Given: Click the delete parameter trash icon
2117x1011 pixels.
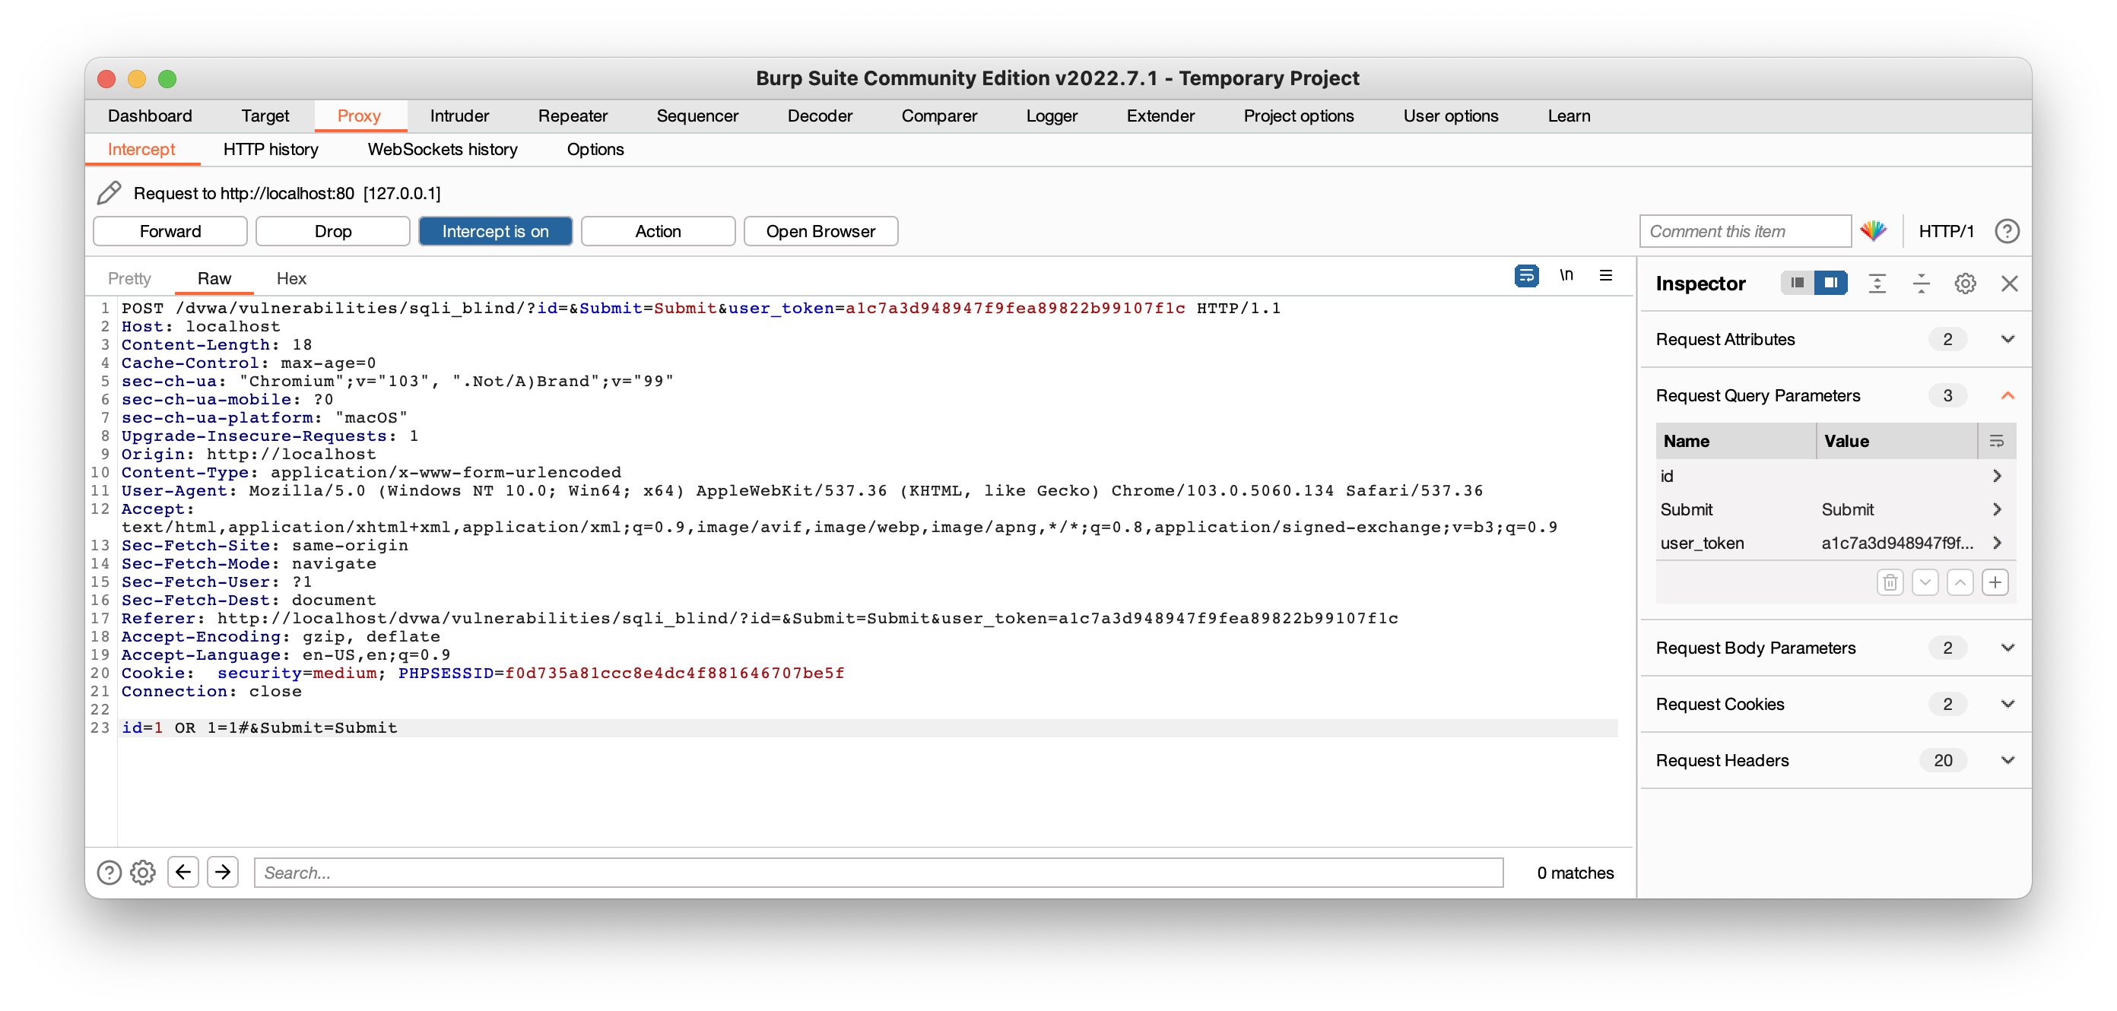Looking at the screenshot, I should click(1890, 582).
